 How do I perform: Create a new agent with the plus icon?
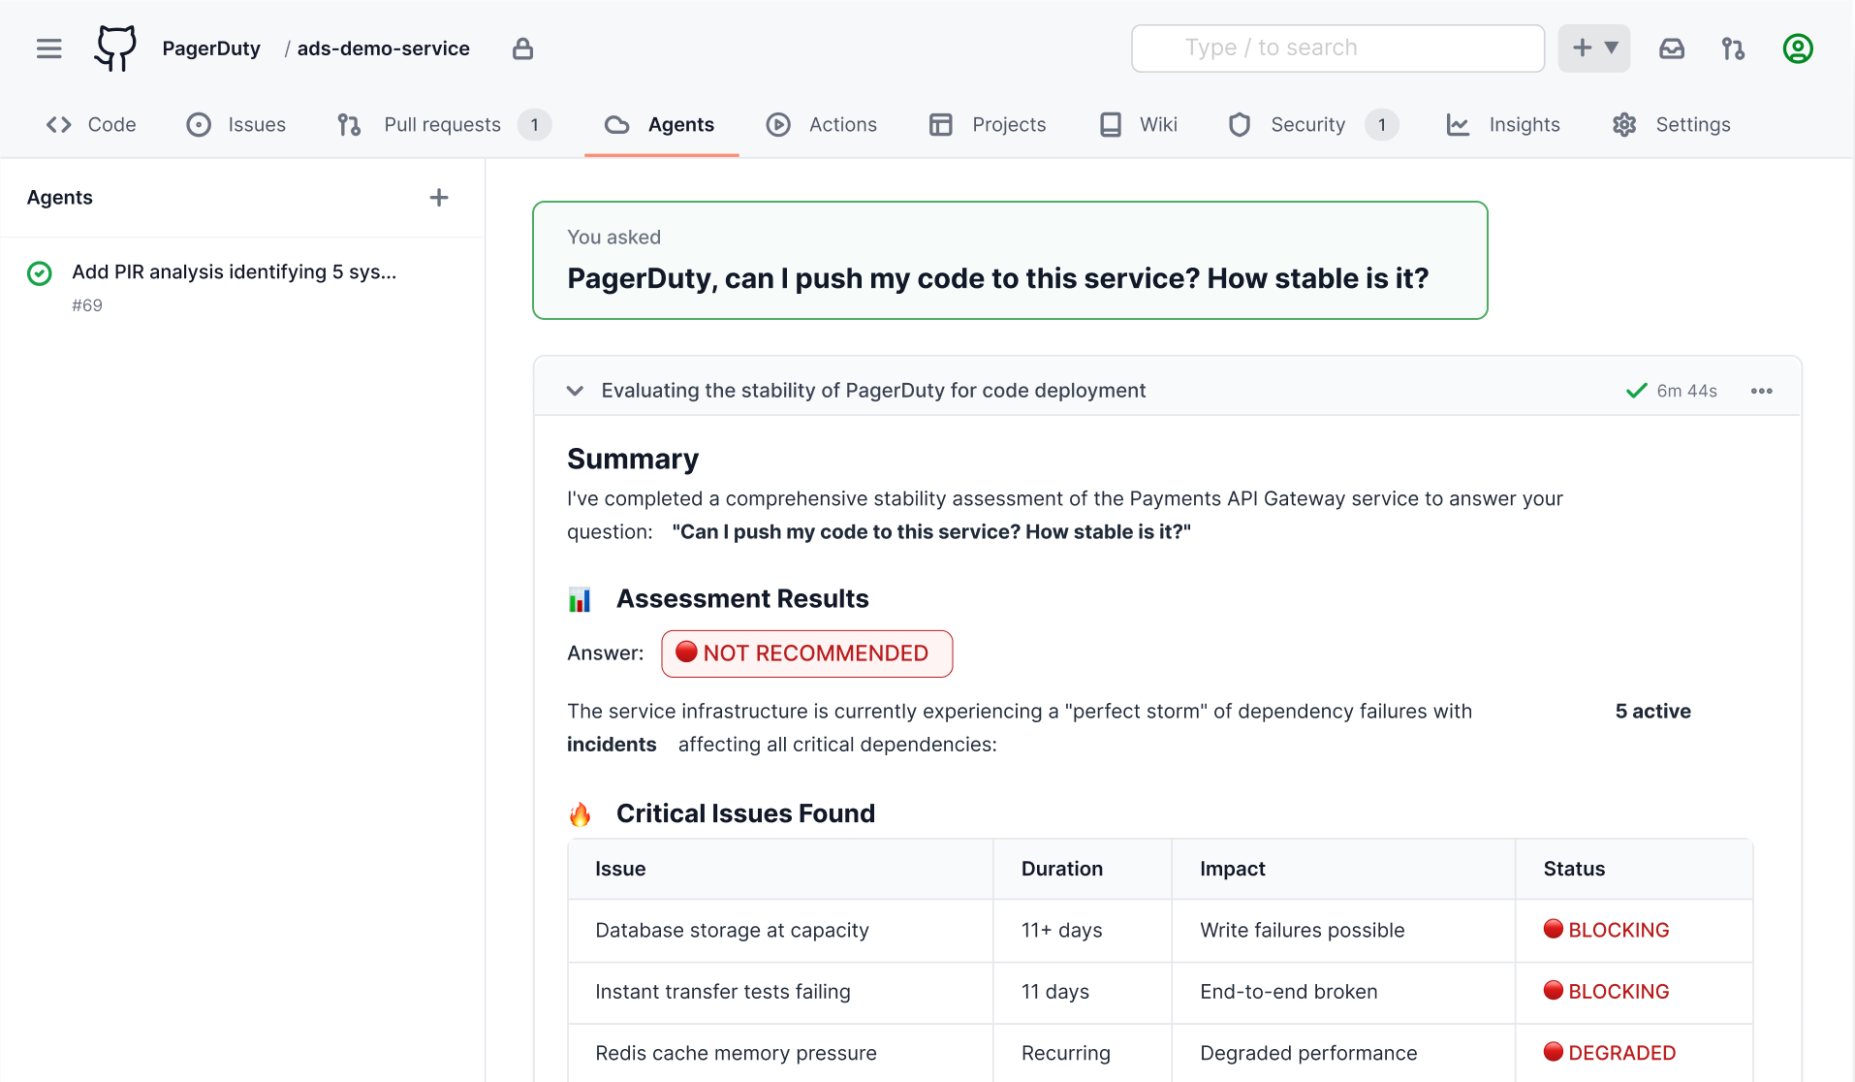tap(439, 197)
